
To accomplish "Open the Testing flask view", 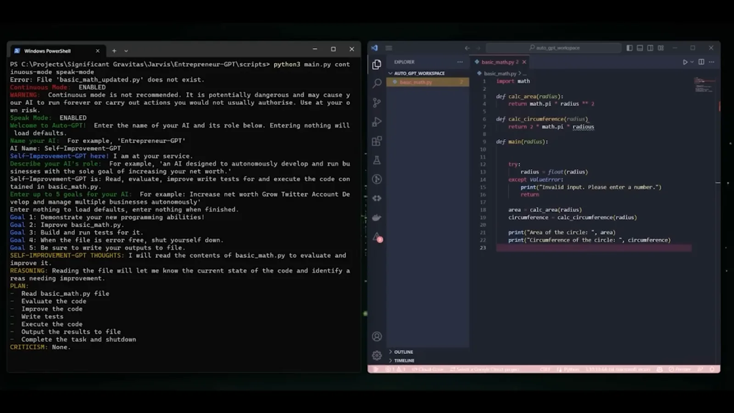I will tap(377, 160).
